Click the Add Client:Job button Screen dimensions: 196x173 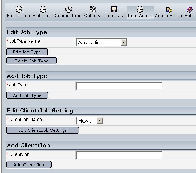tap(29, 164)
